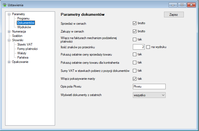Expand the Numeracja tree node
This screenshot has width=199, height=131.
pos(9,31)
